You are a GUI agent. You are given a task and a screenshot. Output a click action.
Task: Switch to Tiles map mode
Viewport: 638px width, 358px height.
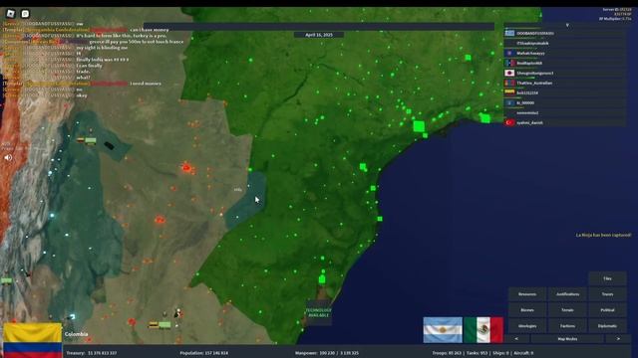tap(607, 278)
